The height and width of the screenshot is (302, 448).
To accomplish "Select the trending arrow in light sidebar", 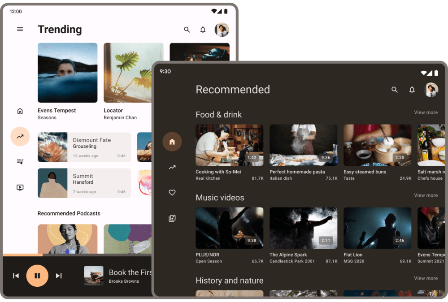I will 20,137.
